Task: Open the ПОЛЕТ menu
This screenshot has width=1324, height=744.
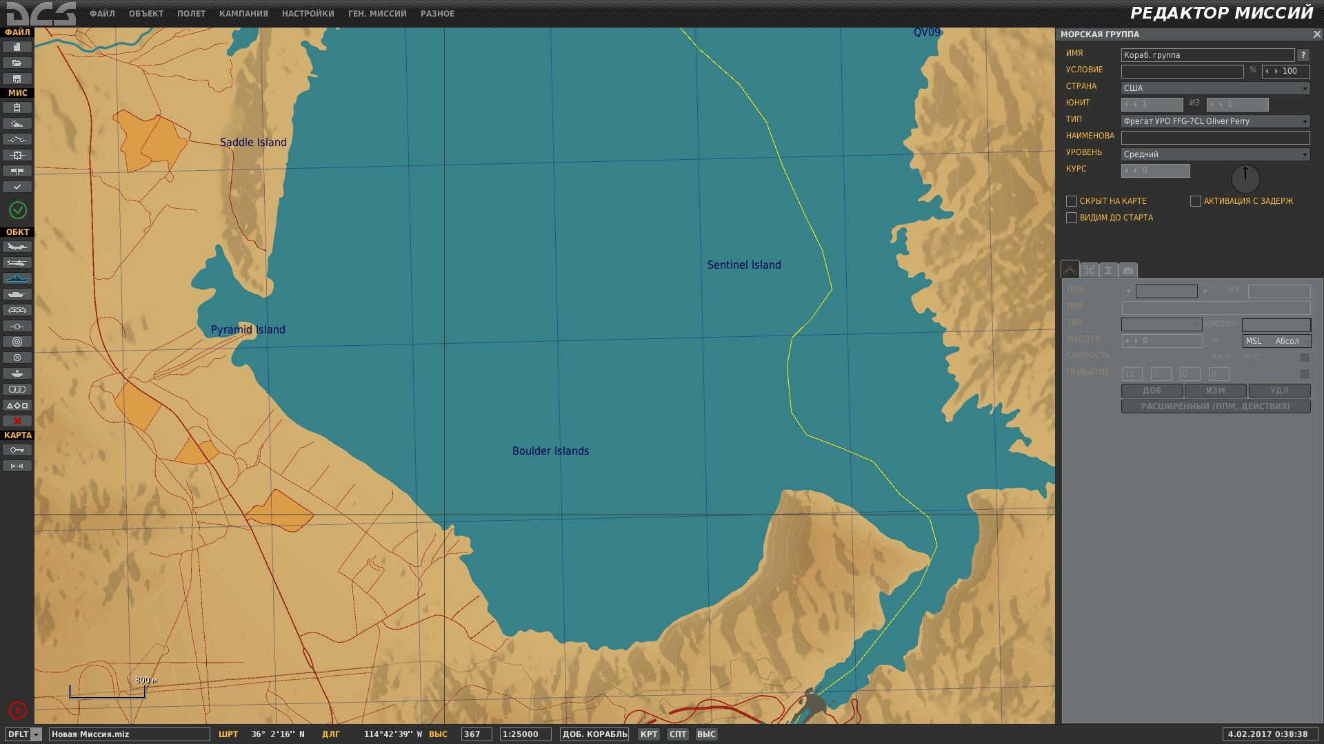Action: [191, 14]
